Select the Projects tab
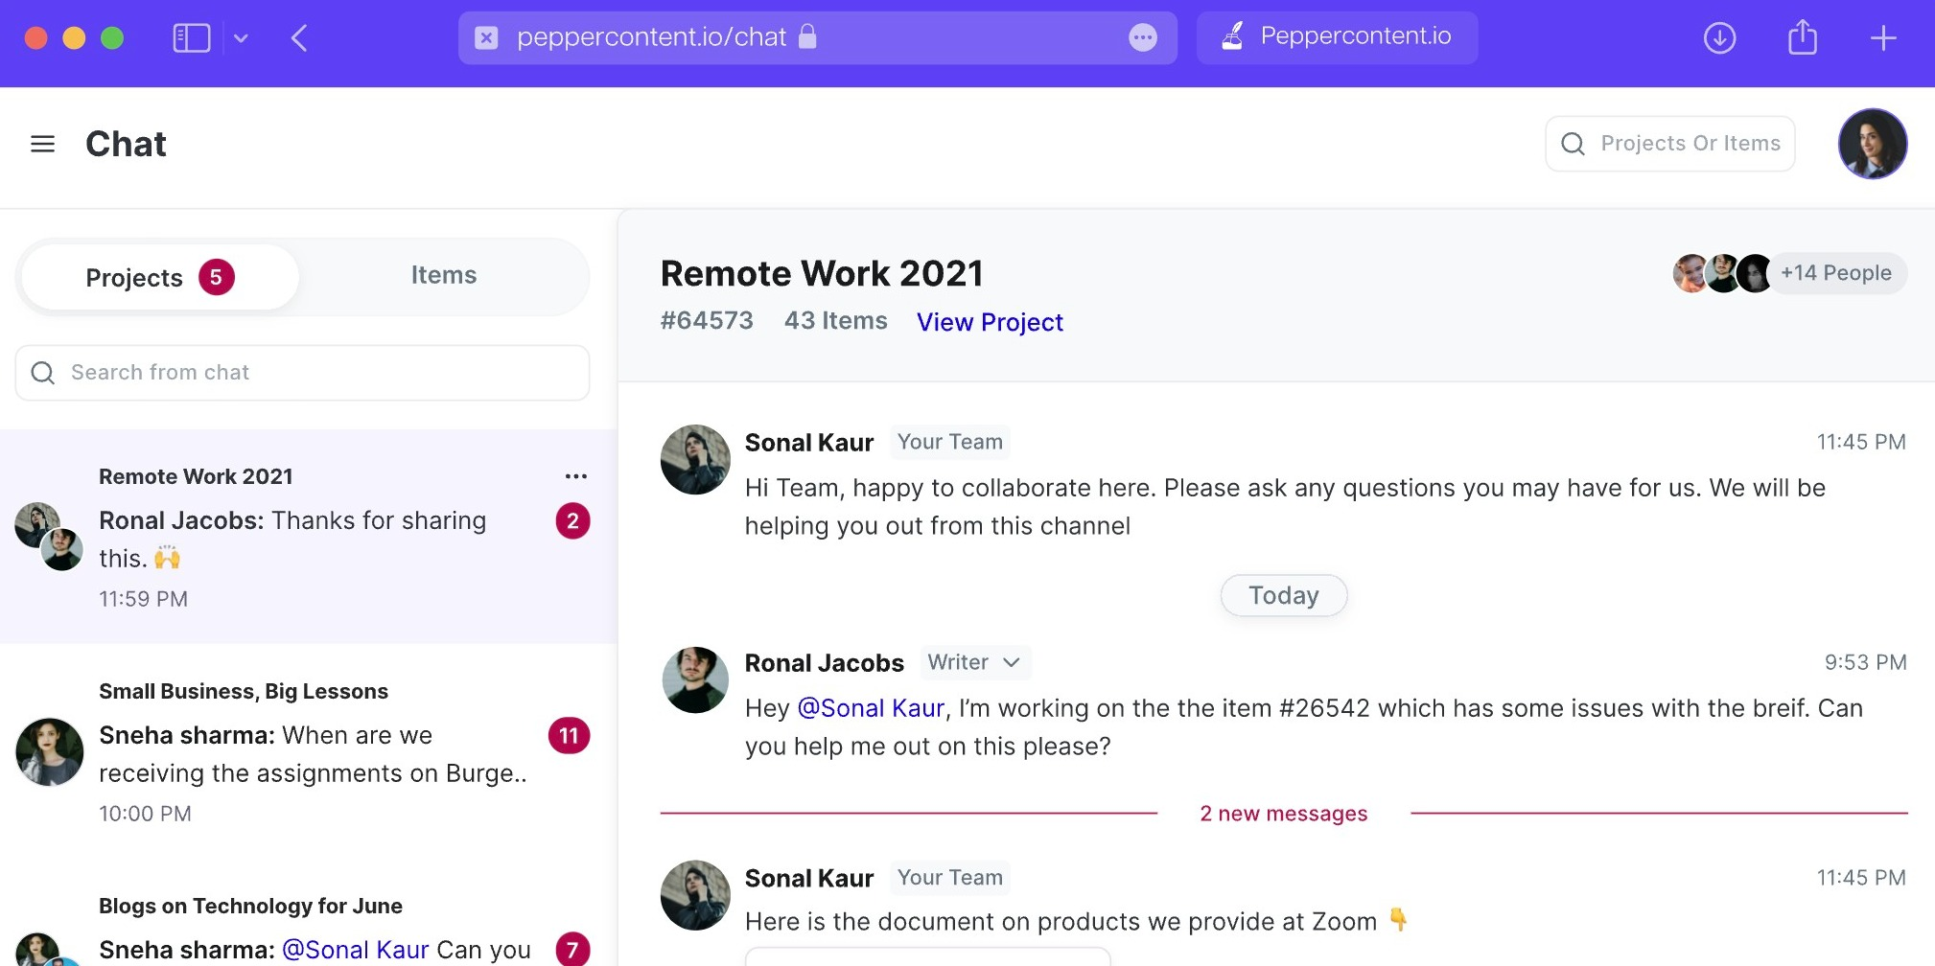The height and width of the screenshot is (966, 1935). (x=159, y=277)
